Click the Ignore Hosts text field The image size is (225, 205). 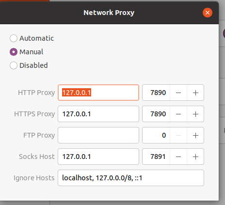131,178
